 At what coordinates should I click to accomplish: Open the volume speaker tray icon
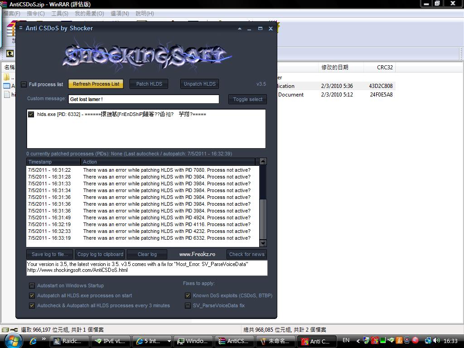point(436,341)
